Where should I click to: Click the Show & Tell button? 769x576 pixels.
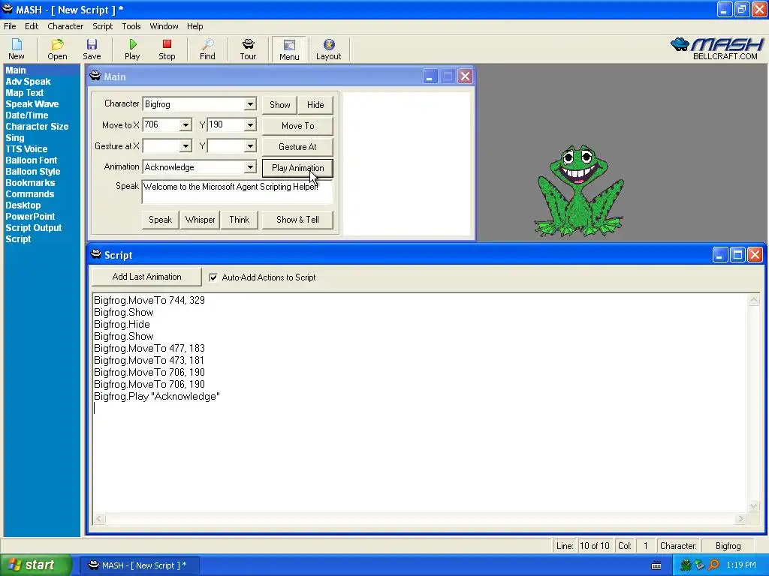point(297,220)
